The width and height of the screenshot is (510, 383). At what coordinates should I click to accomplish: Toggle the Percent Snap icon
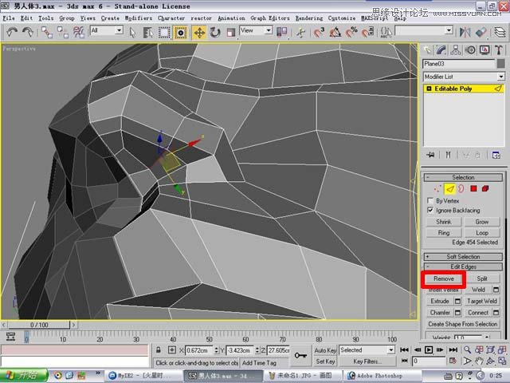pos(351,32)
